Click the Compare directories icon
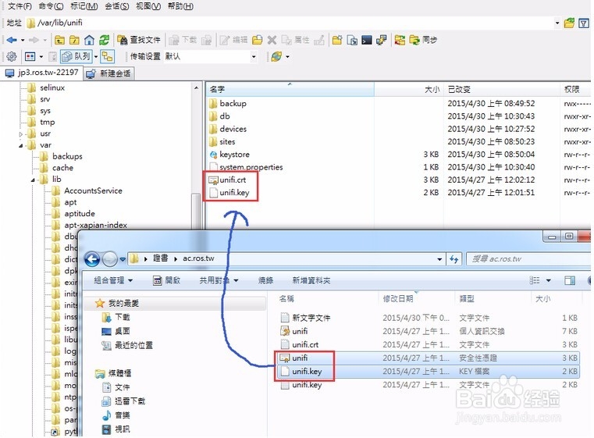594x438 pixels. (400, 40)
